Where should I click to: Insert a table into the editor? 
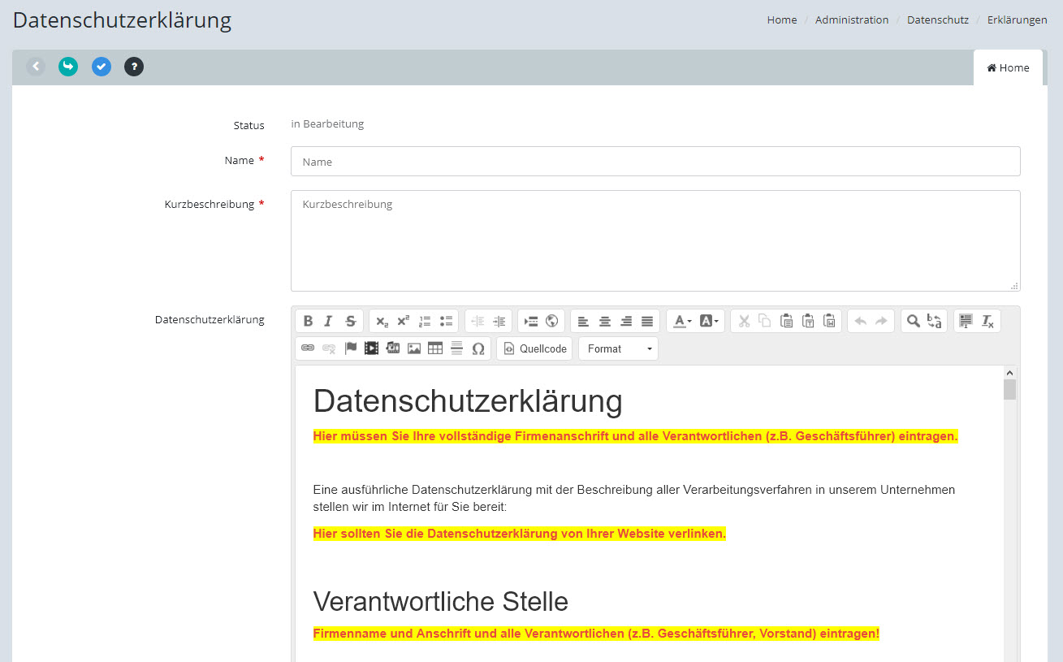point(435,348)
